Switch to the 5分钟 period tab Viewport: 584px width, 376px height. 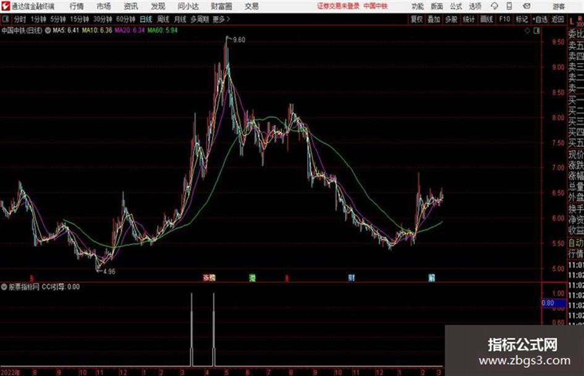click(x=58, y=19)
